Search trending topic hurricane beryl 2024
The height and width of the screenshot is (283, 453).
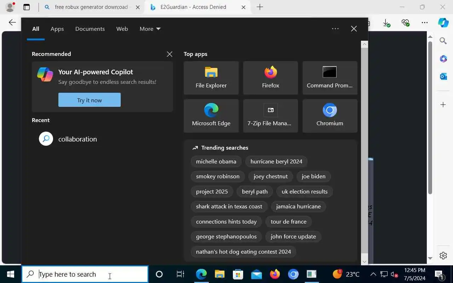276,161
